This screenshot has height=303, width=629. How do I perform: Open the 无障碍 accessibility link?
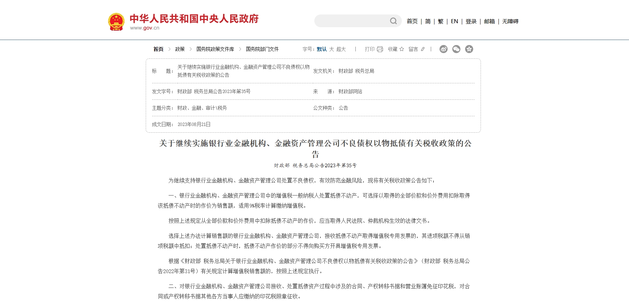[x=510, y=21]
